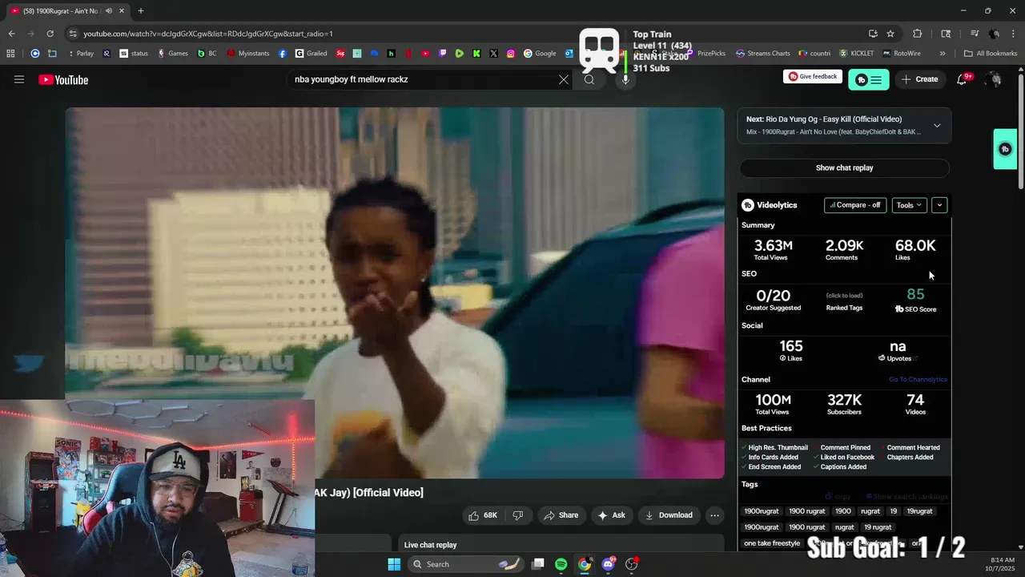1025x577 pixels.
Task: Click the video player area
Action: [x=395, y=293]
